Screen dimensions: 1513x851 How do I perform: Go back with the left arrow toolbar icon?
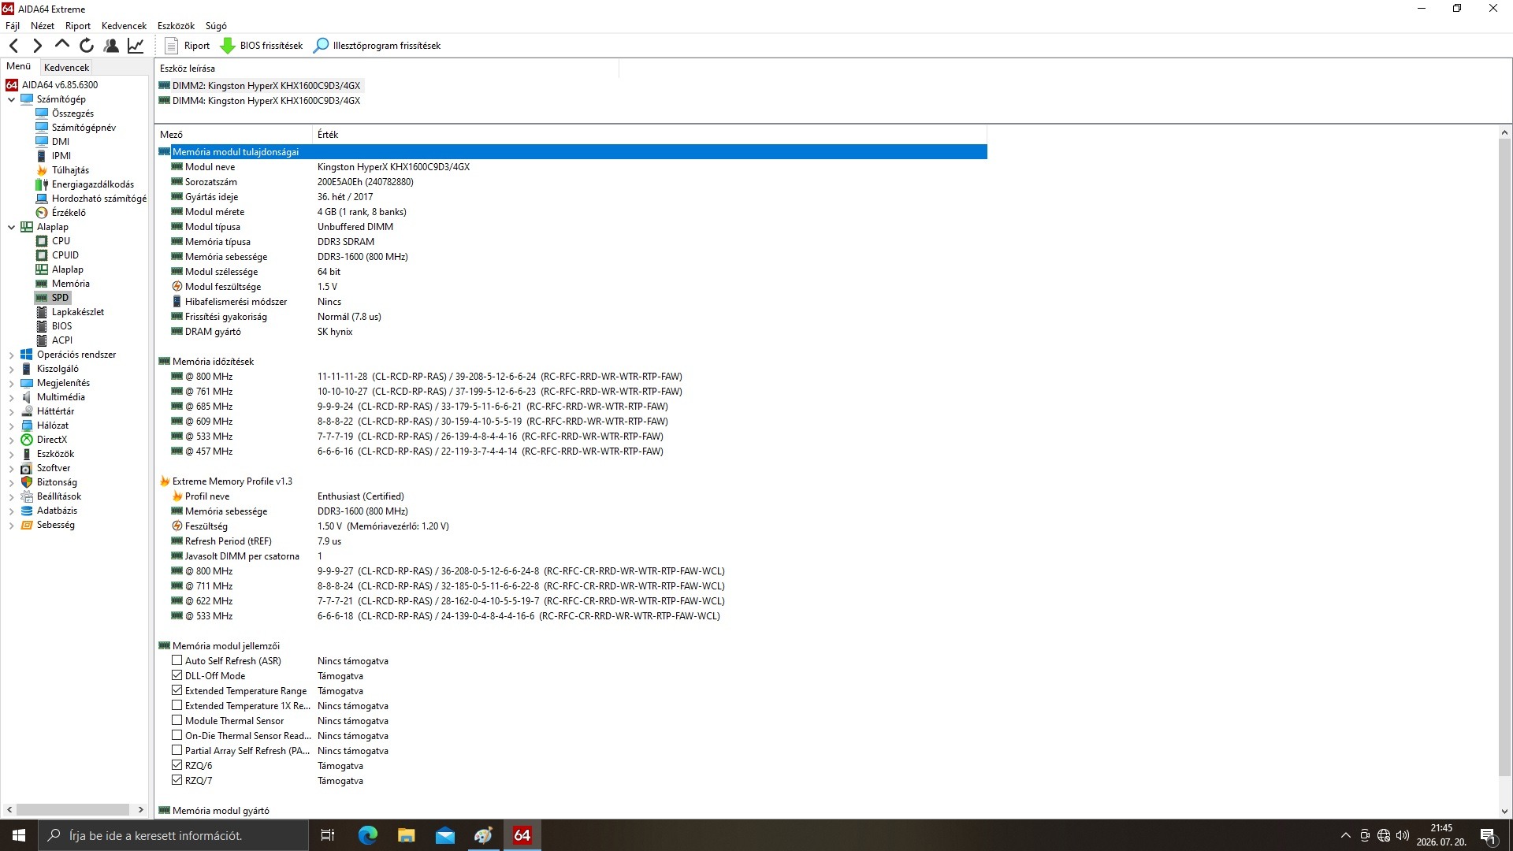click(x=13, y=46)
